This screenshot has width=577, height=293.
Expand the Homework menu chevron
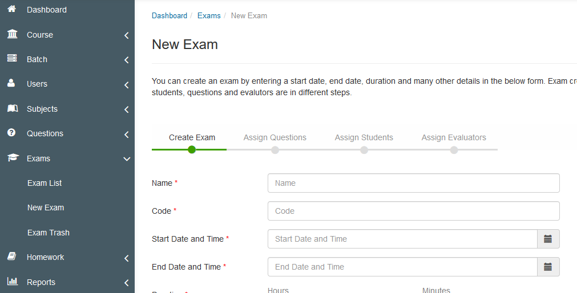coord(126,258)
